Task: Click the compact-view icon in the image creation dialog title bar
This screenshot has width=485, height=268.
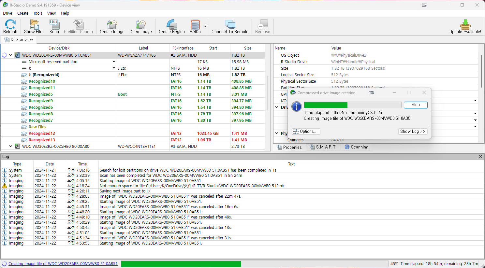Action: pos(371,93)
